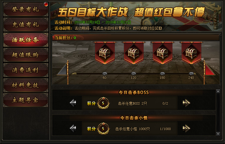Image resolution: width=225 pixels, height=144 pixels.
Task: Select the 主题寻宝 tab
Action: [26, 100]
